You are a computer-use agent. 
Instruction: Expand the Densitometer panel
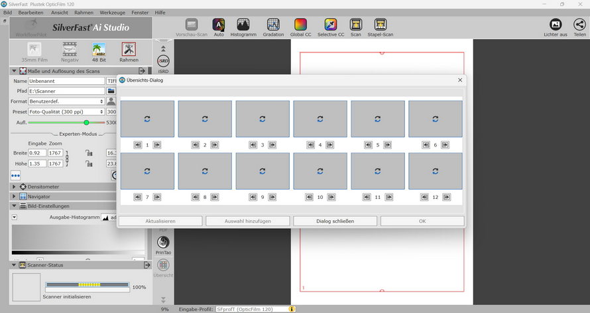(x=15, y=187)
